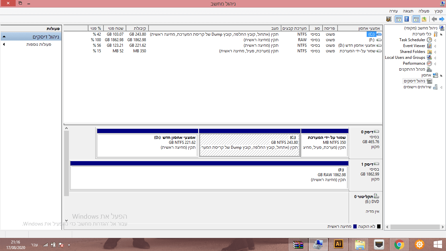Click the Properties settings toolbar icon
The width and height of the screenshot is (446, 251).
pyautogui.click(x=389, y=19)
